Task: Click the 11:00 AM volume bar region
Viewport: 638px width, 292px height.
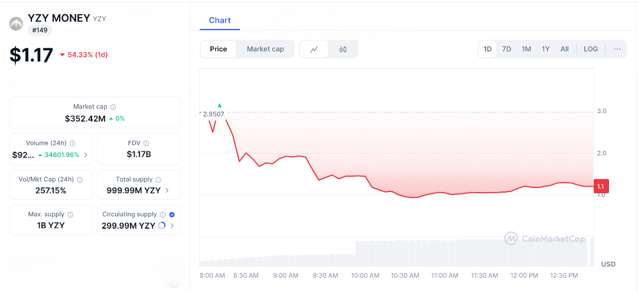Action: (445, 253)
